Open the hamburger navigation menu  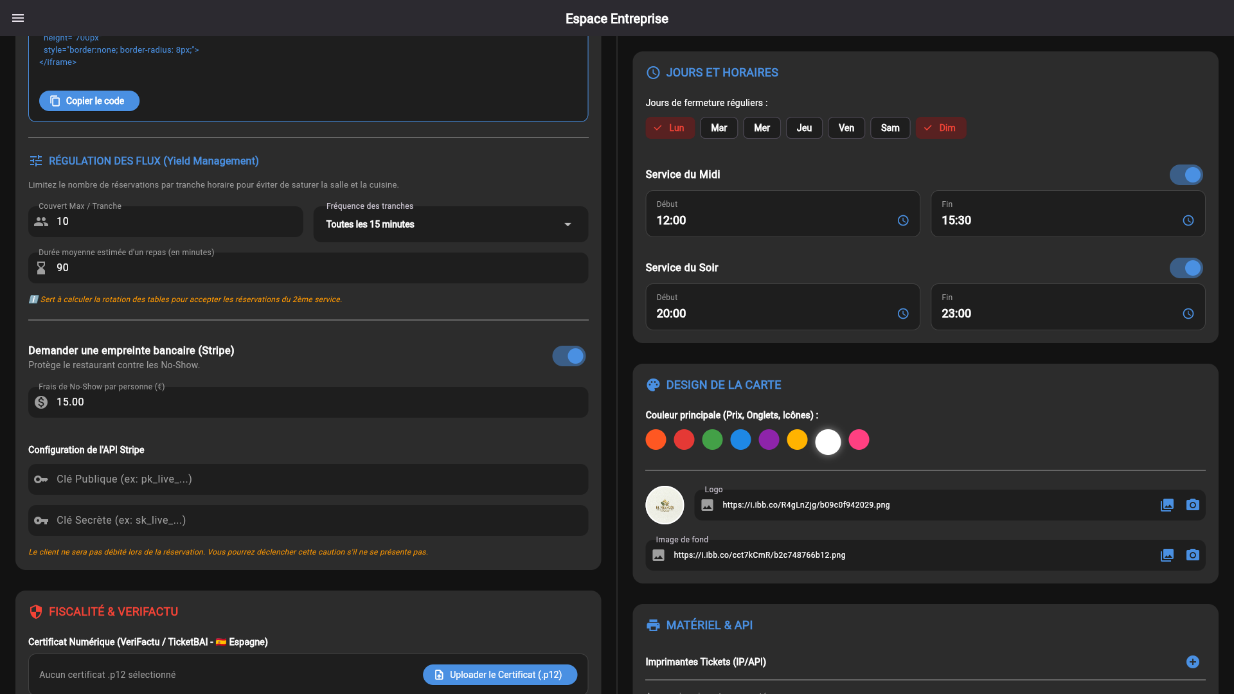(18, 18)
